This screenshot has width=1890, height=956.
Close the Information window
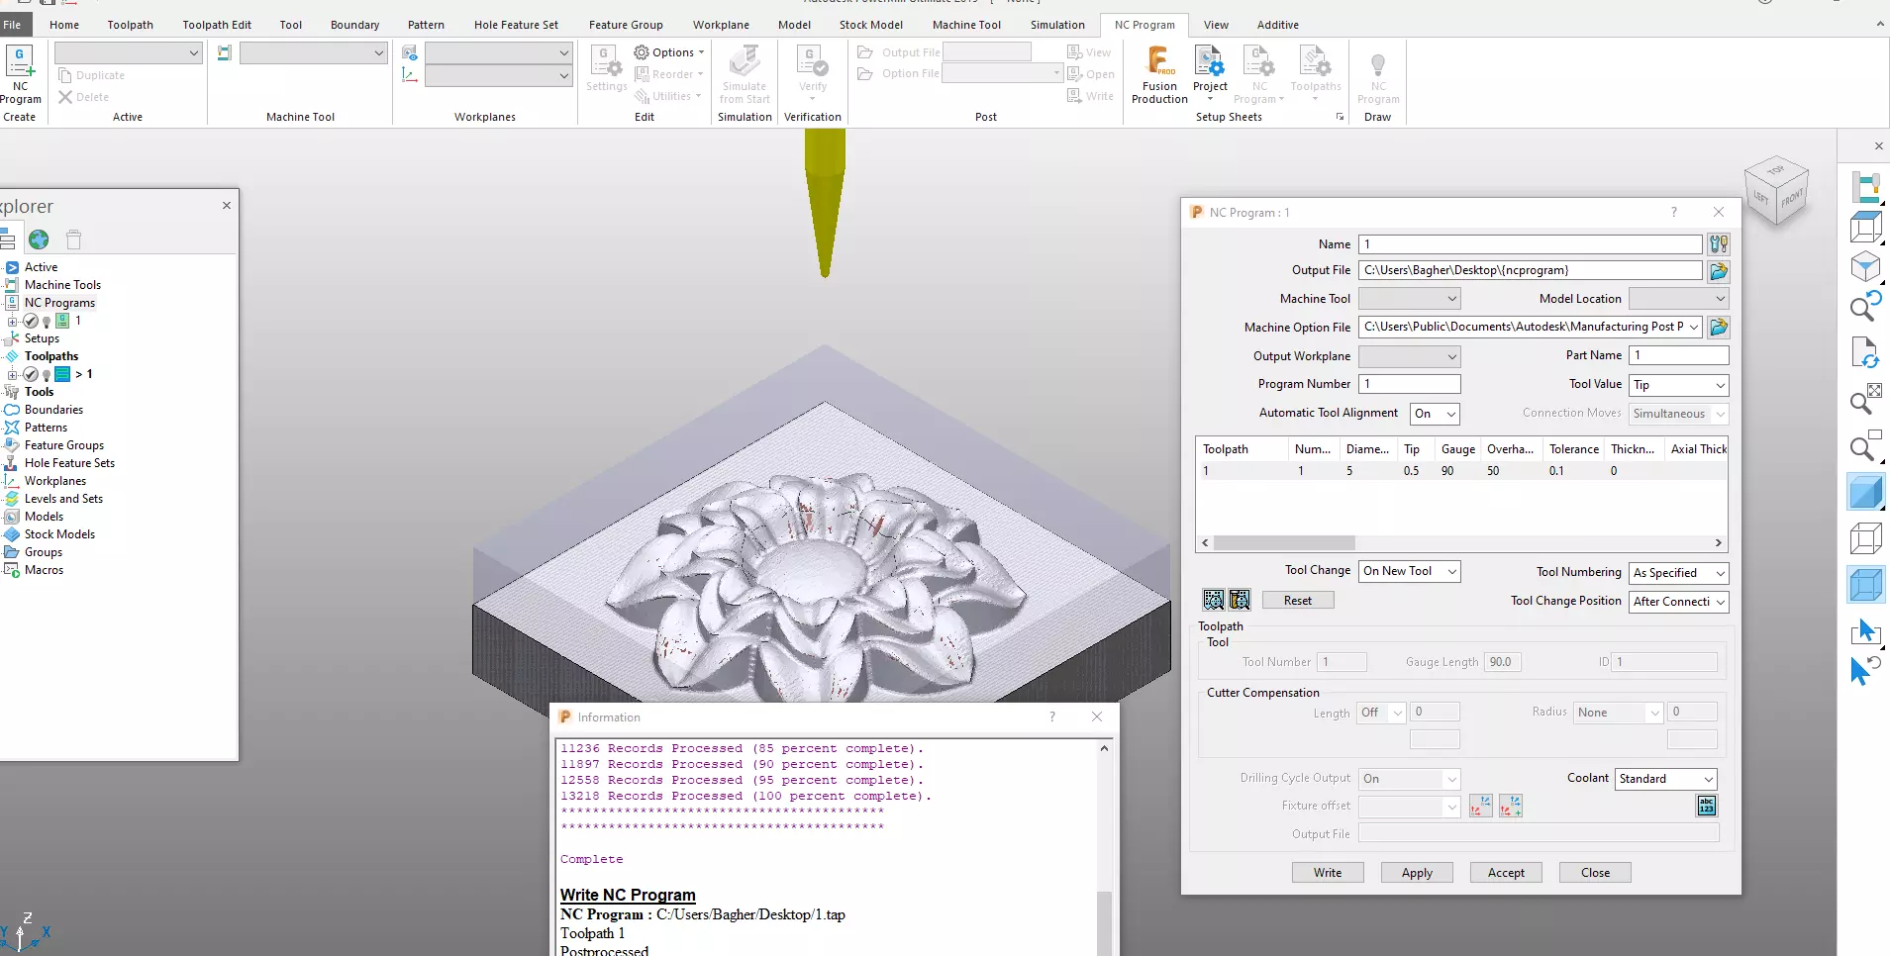point(1097,717)
